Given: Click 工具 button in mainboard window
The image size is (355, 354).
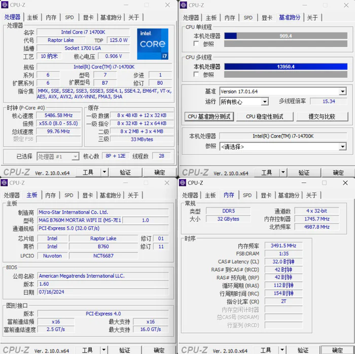Looking at the screenshot, I should pyautogui.click(x=87, y=350).
